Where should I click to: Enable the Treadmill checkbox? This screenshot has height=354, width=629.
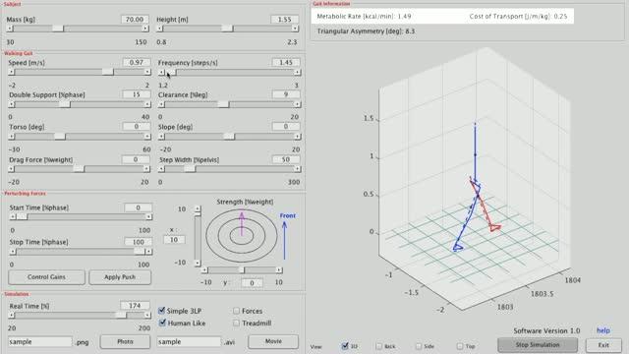236,323
